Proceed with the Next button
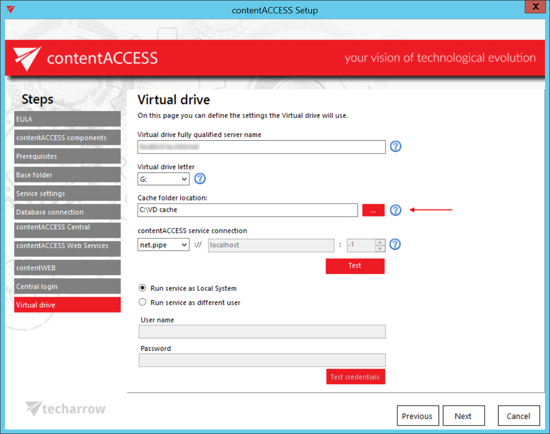550x434 pixels. pos(463,416)
